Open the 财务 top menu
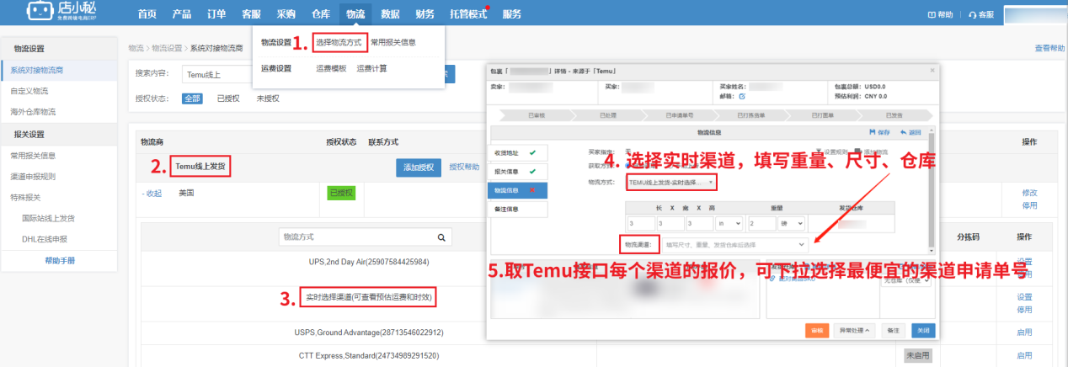1068x367 pixels. click(x=425, y=14)
